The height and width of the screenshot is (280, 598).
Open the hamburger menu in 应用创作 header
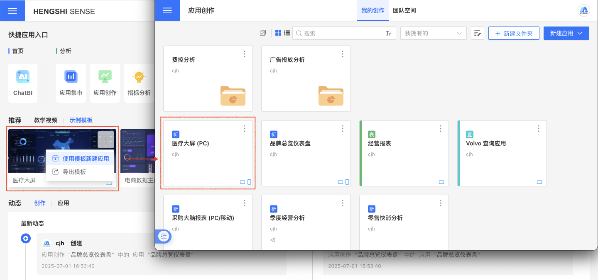tap(167, 10)
